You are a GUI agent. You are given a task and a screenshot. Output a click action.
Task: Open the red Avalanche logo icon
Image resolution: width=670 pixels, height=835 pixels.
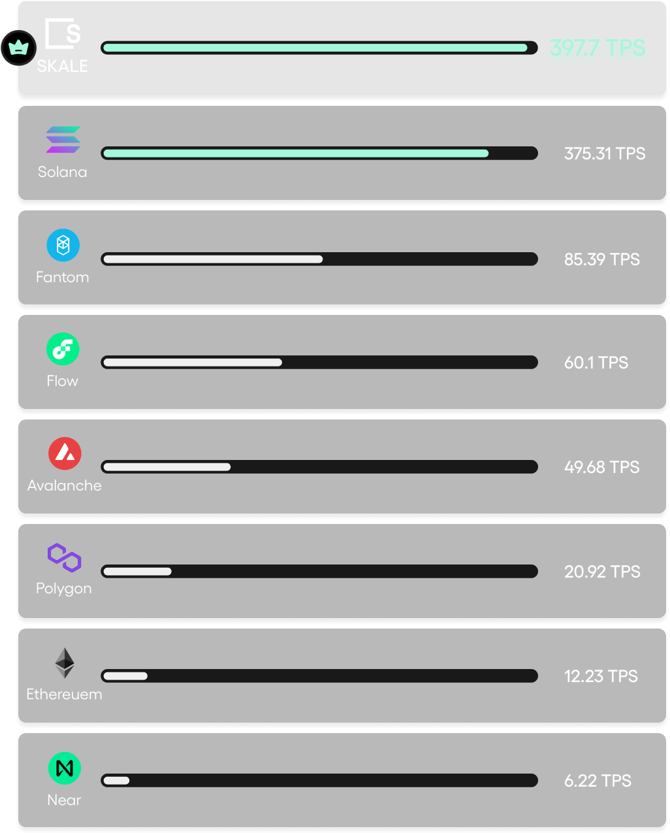click(x=65, y=453)
